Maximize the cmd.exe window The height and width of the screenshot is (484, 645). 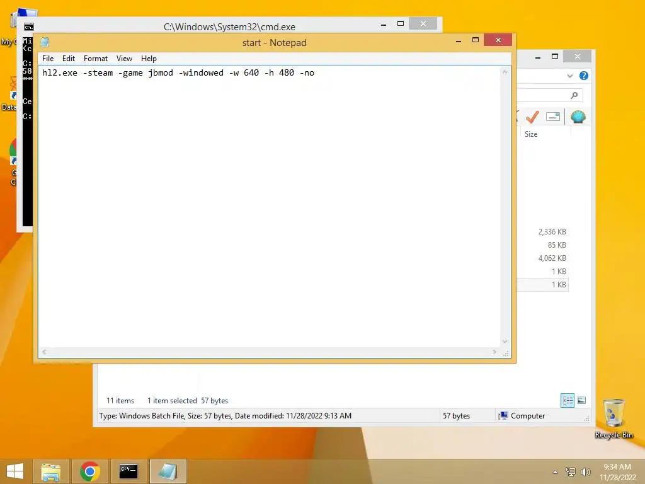coord(401,23)
